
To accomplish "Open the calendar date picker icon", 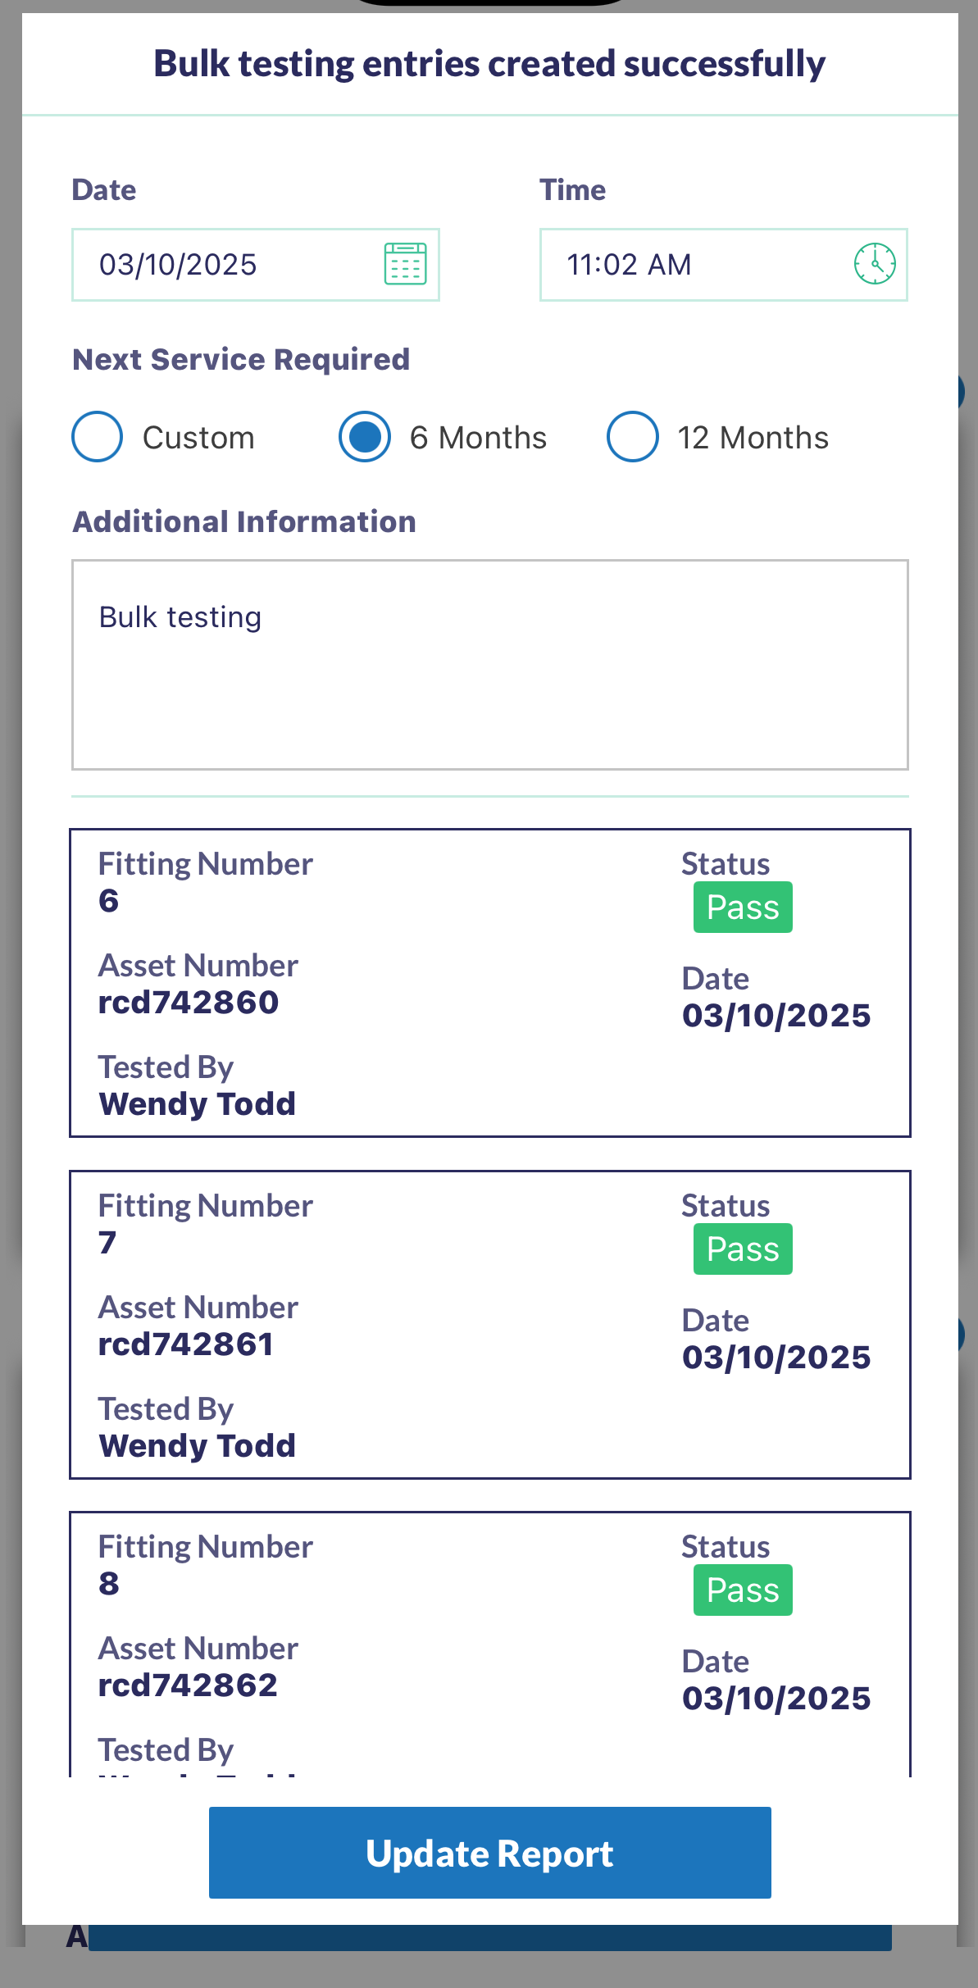I will pyautogui.click(x=405, y=264).
